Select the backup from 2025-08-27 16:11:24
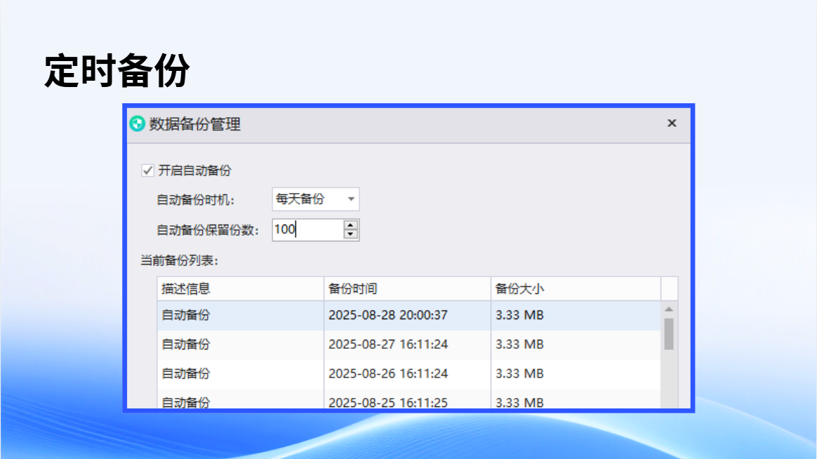Image resolution: width=817 pixels, height=459 pixels. [409, 345]
